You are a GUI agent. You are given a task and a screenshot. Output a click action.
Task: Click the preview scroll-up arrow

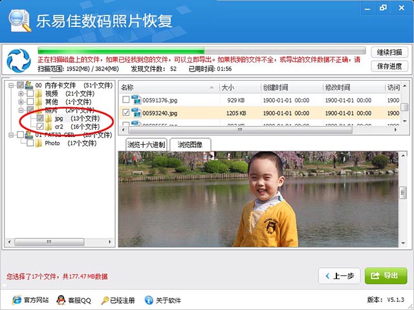(x=403, y=155)
